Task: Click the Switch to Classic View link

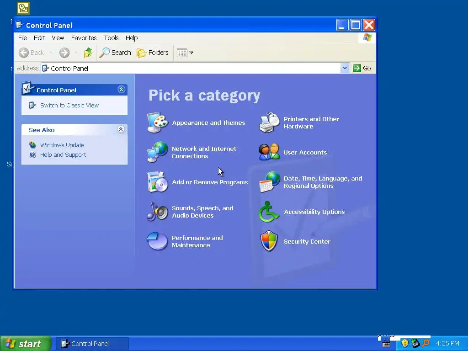Action: (x=69, y=106)
